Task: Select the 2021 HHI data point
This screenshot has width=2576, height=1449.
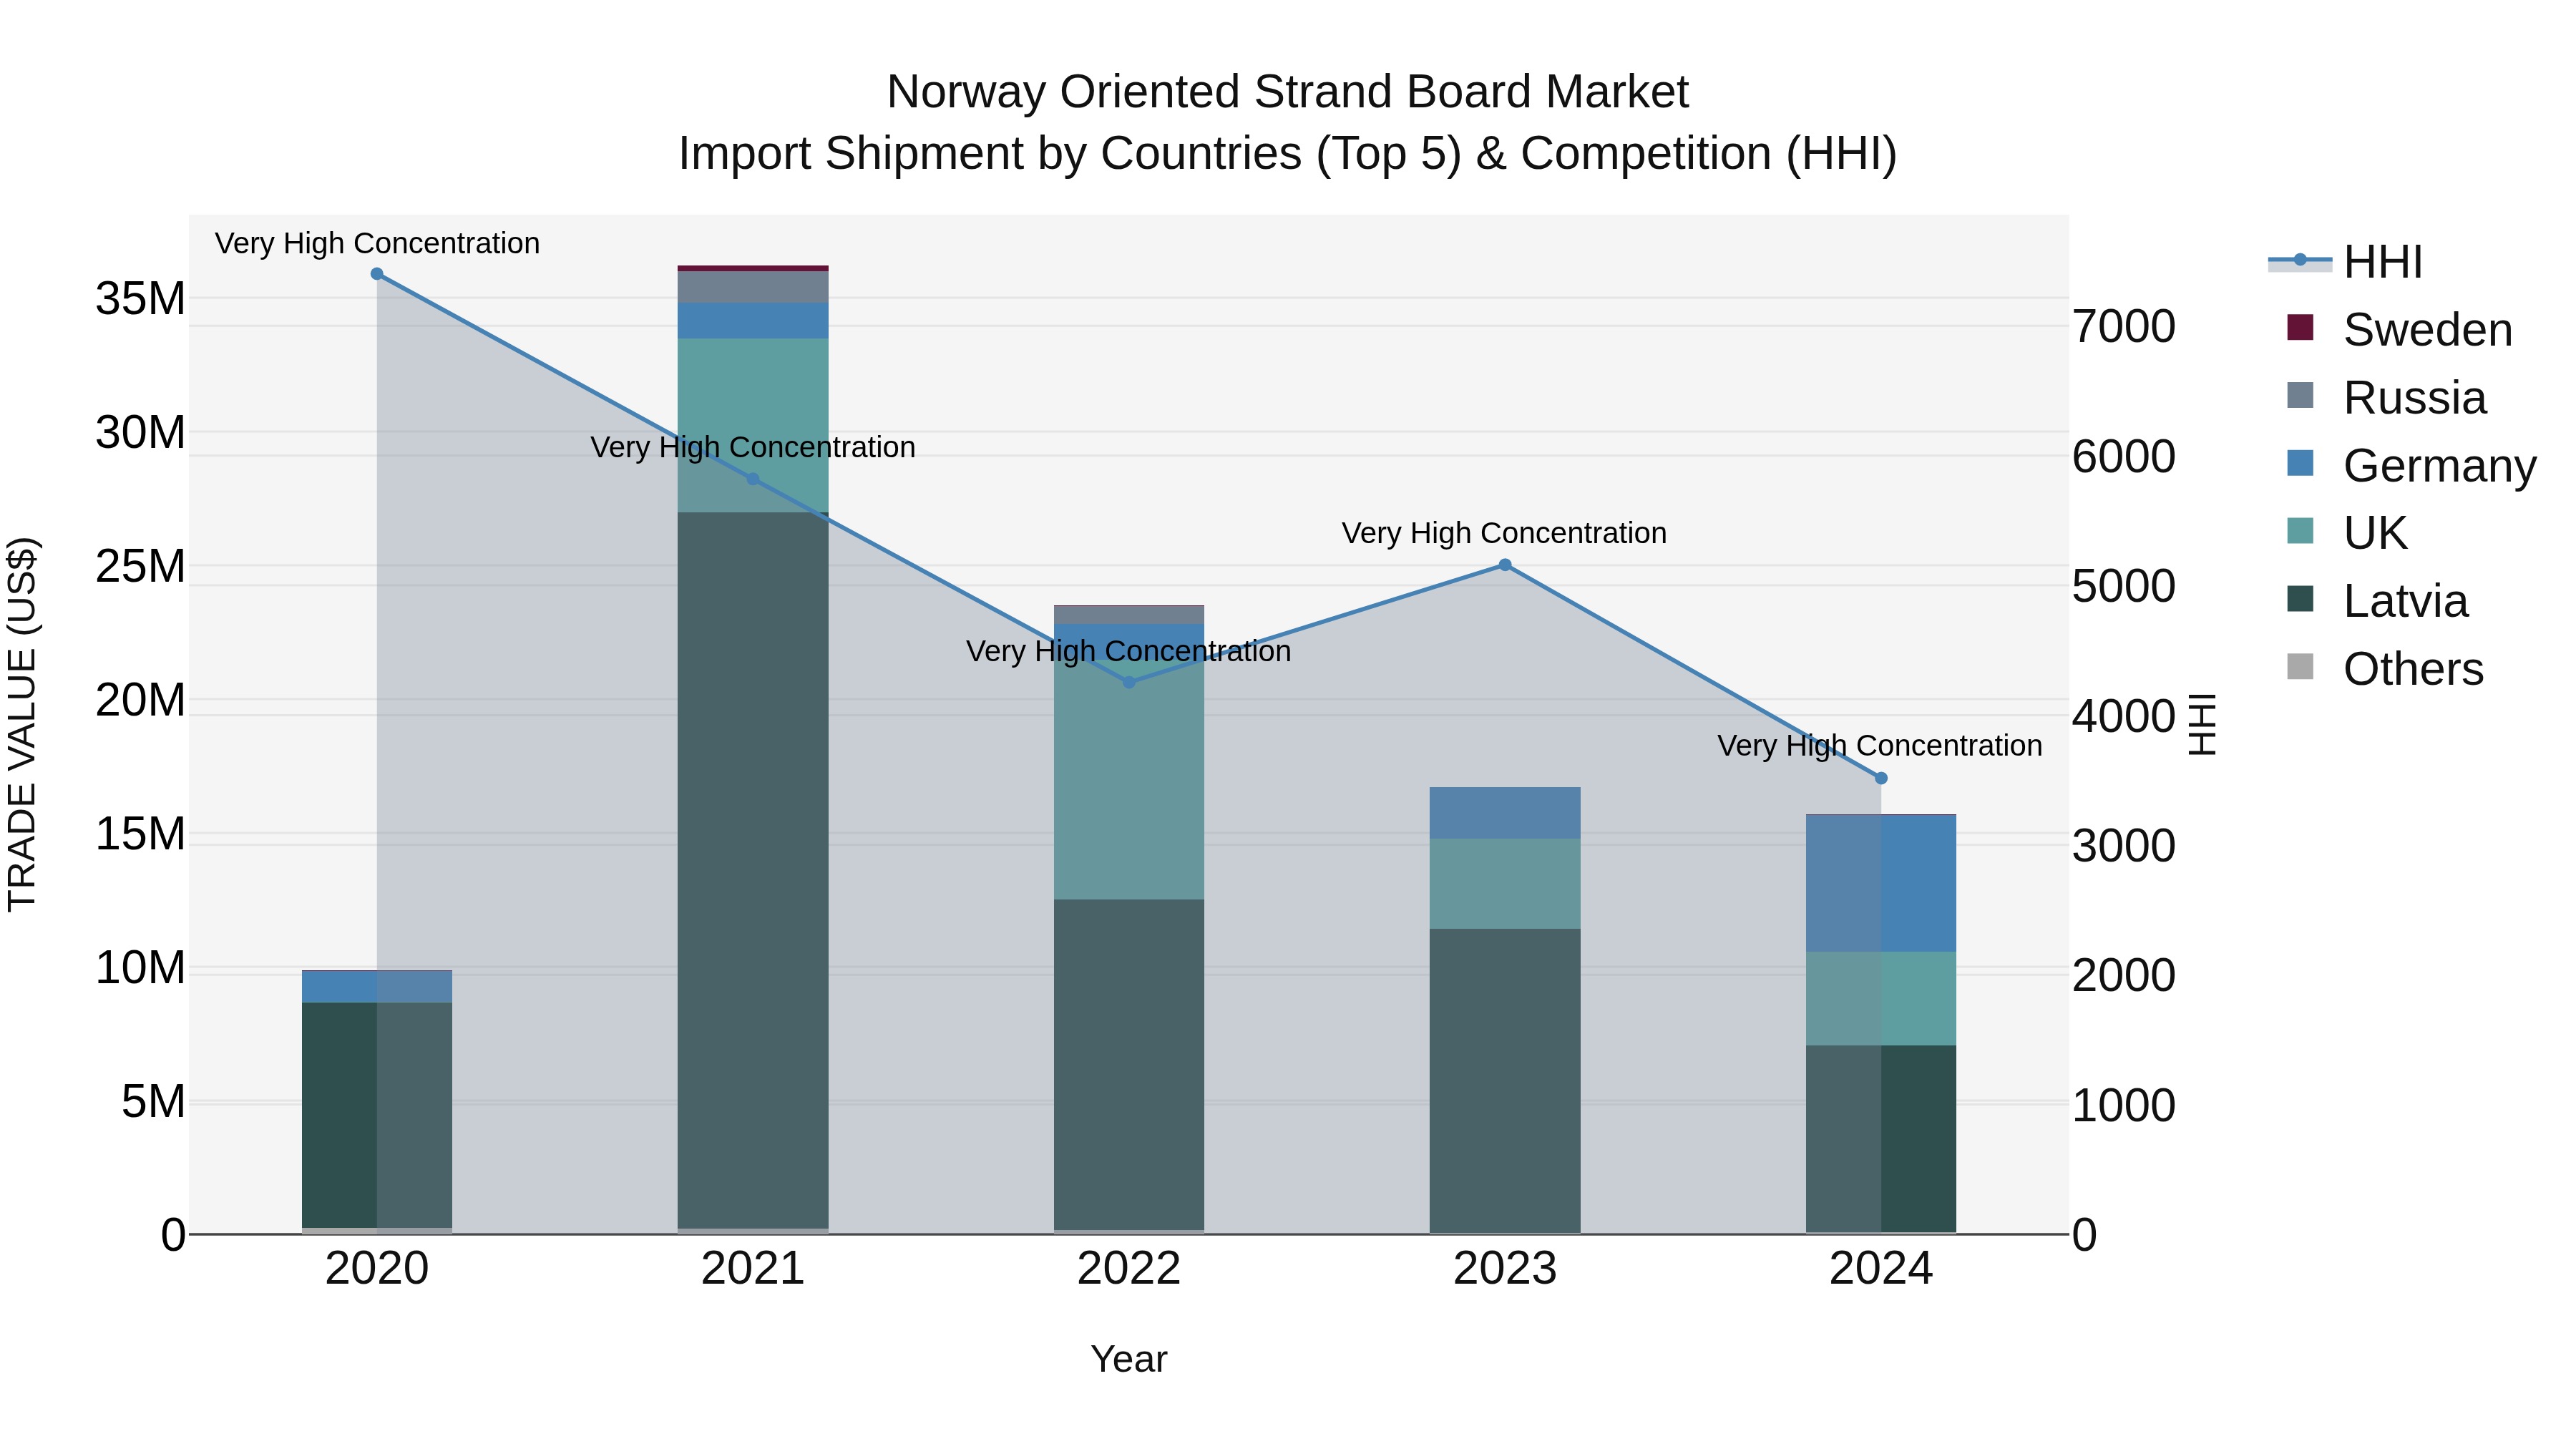Action: pyautogui.click(x=753, y=479)
